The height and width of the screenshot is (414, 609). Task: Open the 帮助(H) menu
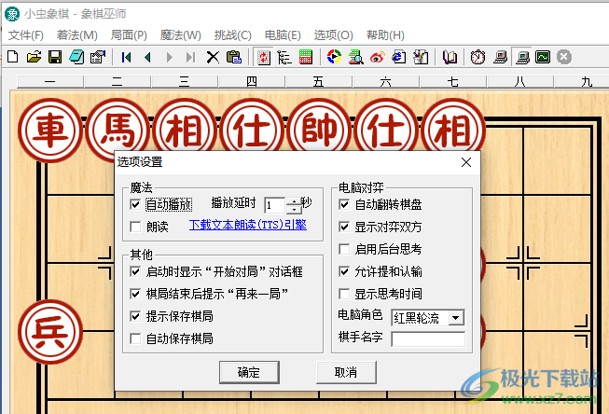click(x=386, y=35)
